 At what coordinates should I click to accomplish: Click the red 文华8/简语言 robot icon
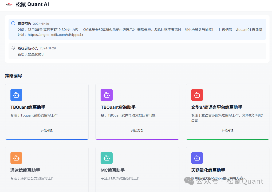pos(197,95)
